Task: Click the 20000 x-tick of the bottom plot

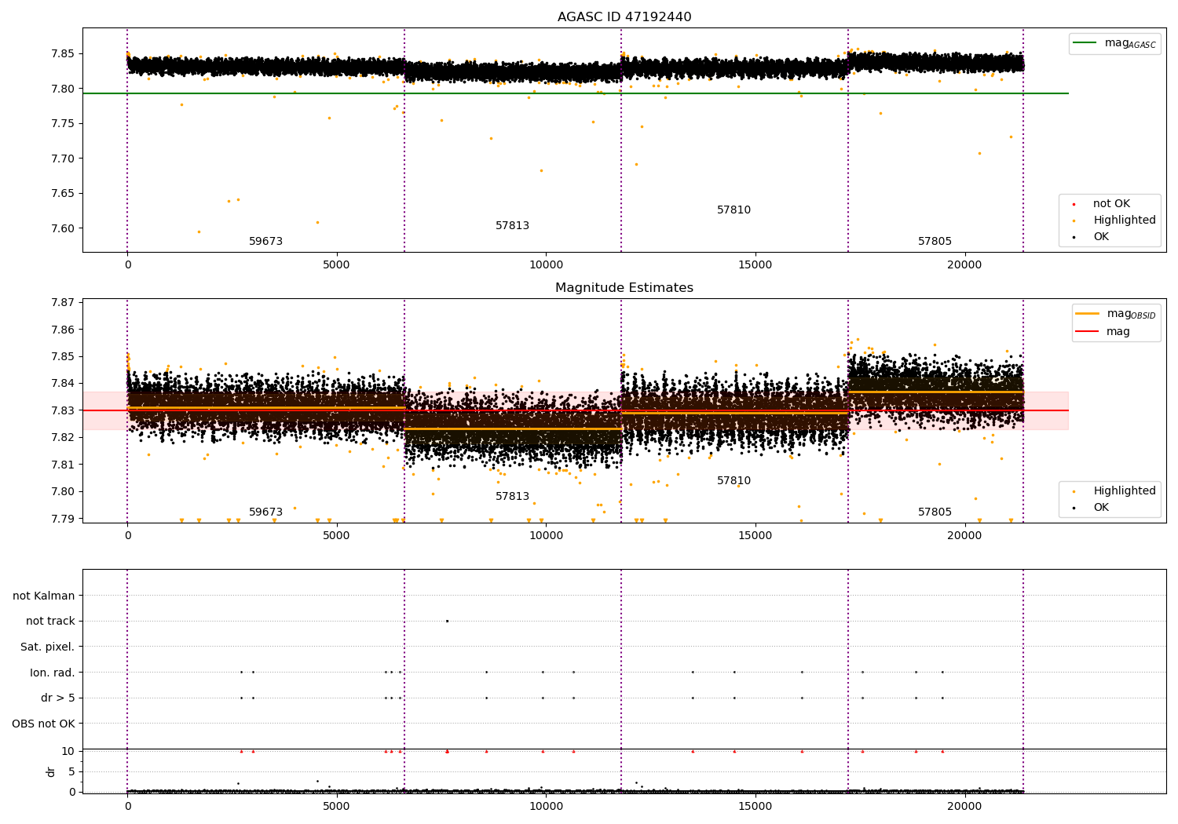Action: click(964, 806)
